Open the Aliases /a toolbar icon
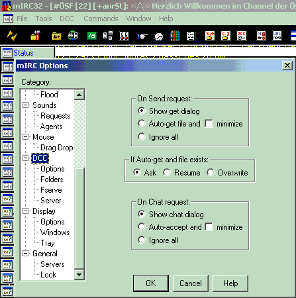The image size is (296, 298). tap(91, 36)
